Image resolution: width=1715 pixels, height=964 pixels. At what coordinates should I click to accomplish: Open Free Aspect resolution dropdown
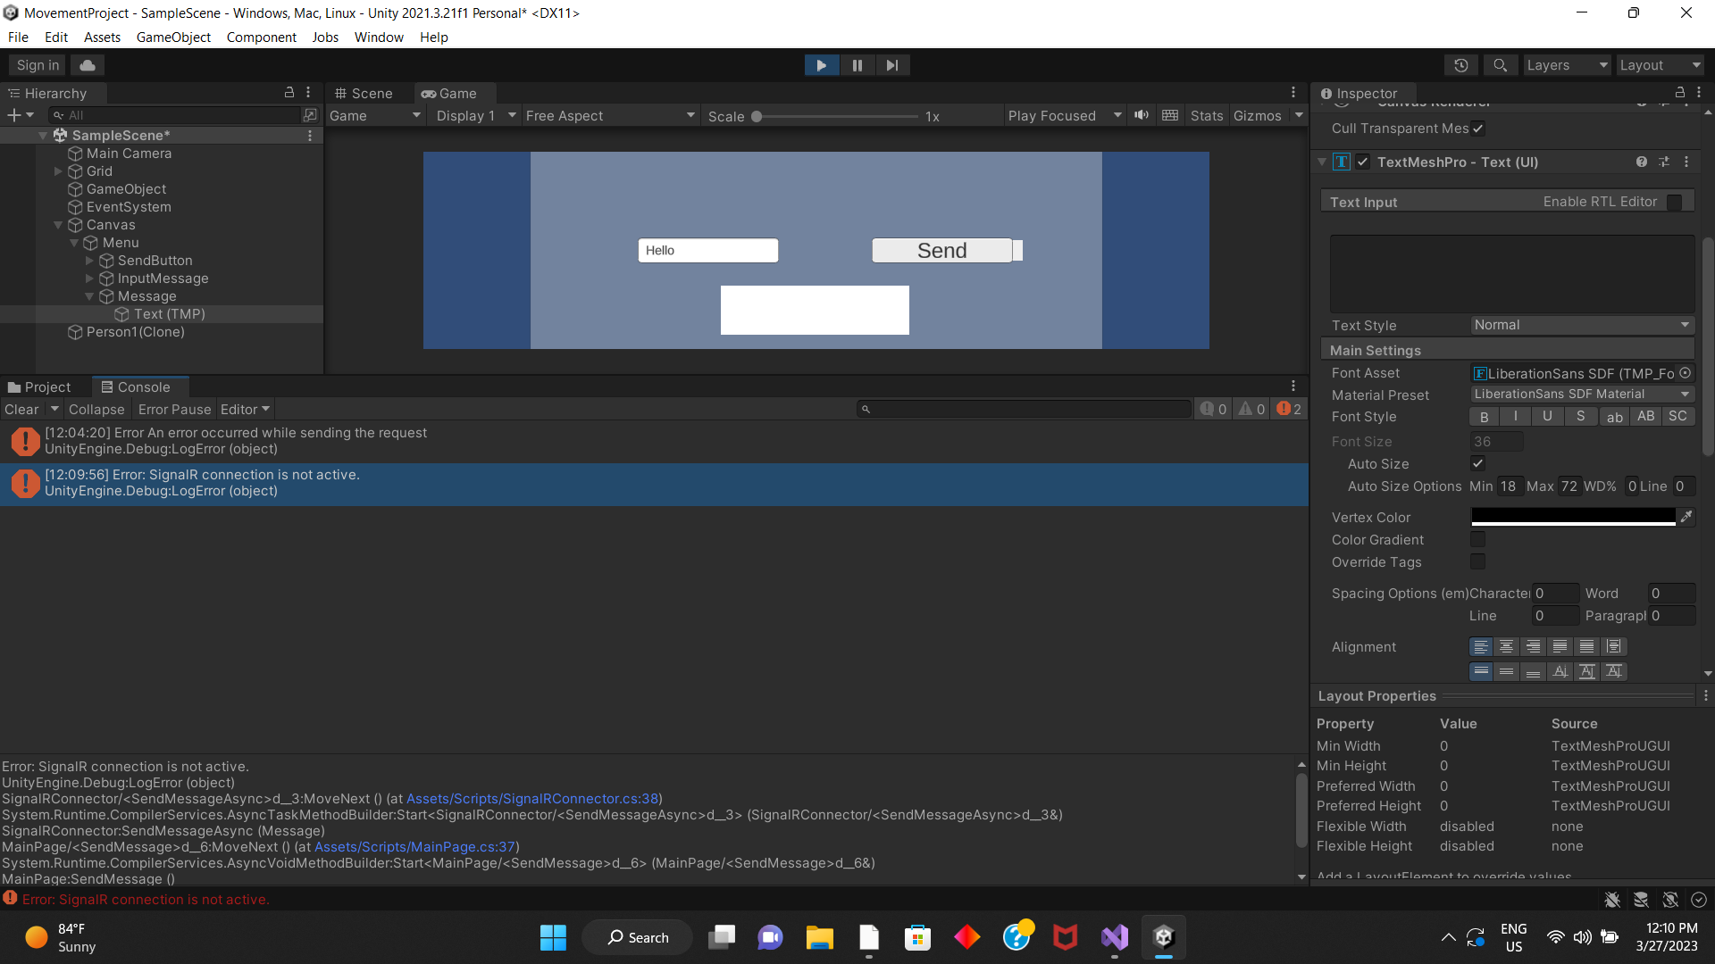(x=609, y=116)
